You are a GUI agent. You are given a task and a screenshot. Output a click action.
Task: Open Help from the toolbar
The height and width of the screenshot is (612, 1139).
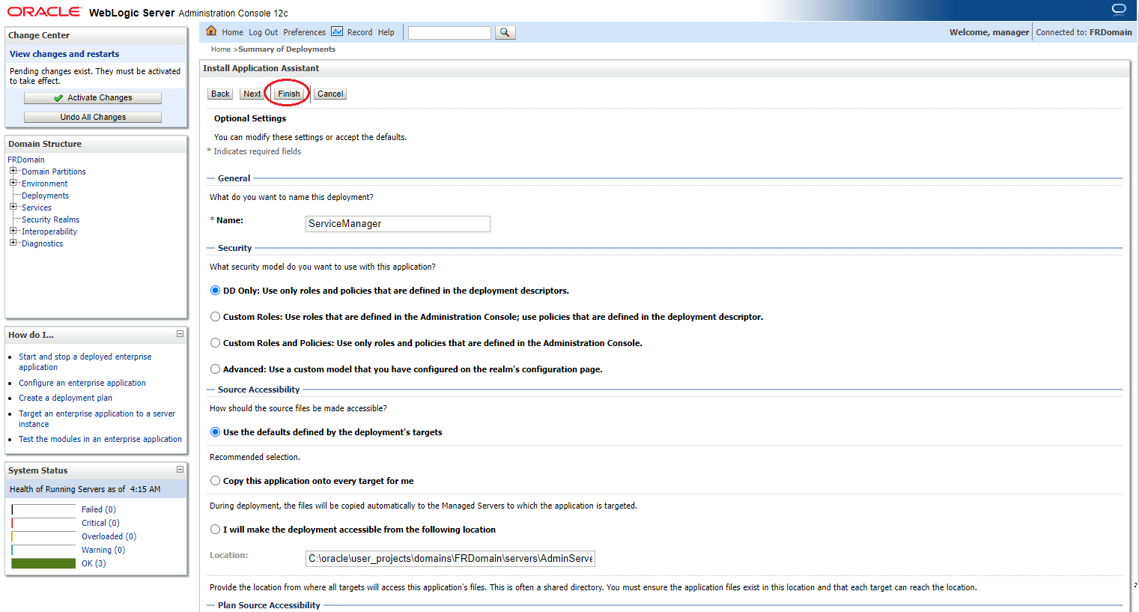pos(386,32)
